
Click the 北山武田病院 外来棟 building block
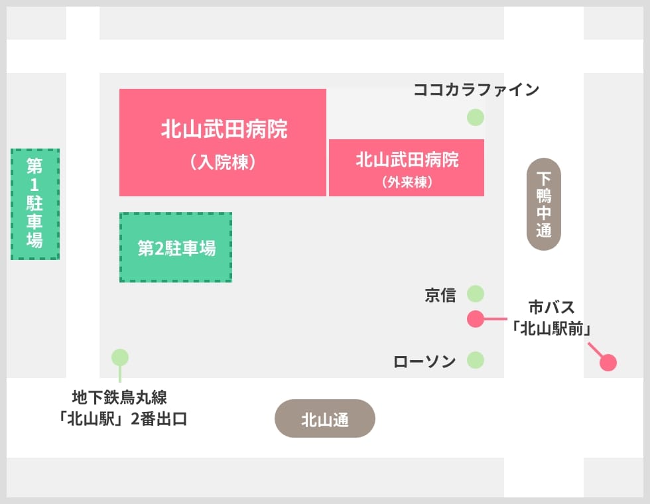407,167
